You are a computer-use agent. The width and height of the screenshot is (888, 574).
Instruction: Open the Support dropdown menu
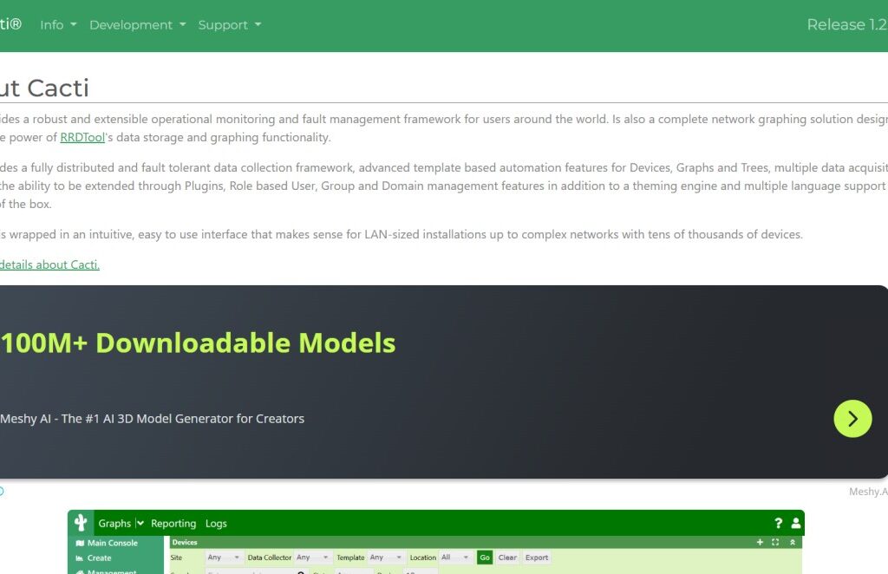(229, 25)
